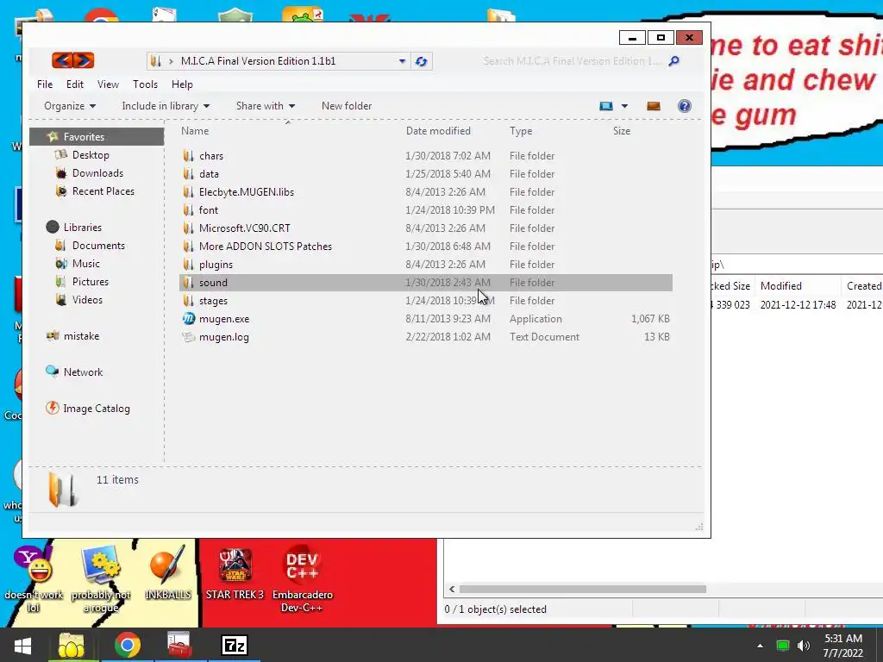Open view options dropdown arrow
The width and height of the screenshot is (883, 662).
tap(624, 106)
